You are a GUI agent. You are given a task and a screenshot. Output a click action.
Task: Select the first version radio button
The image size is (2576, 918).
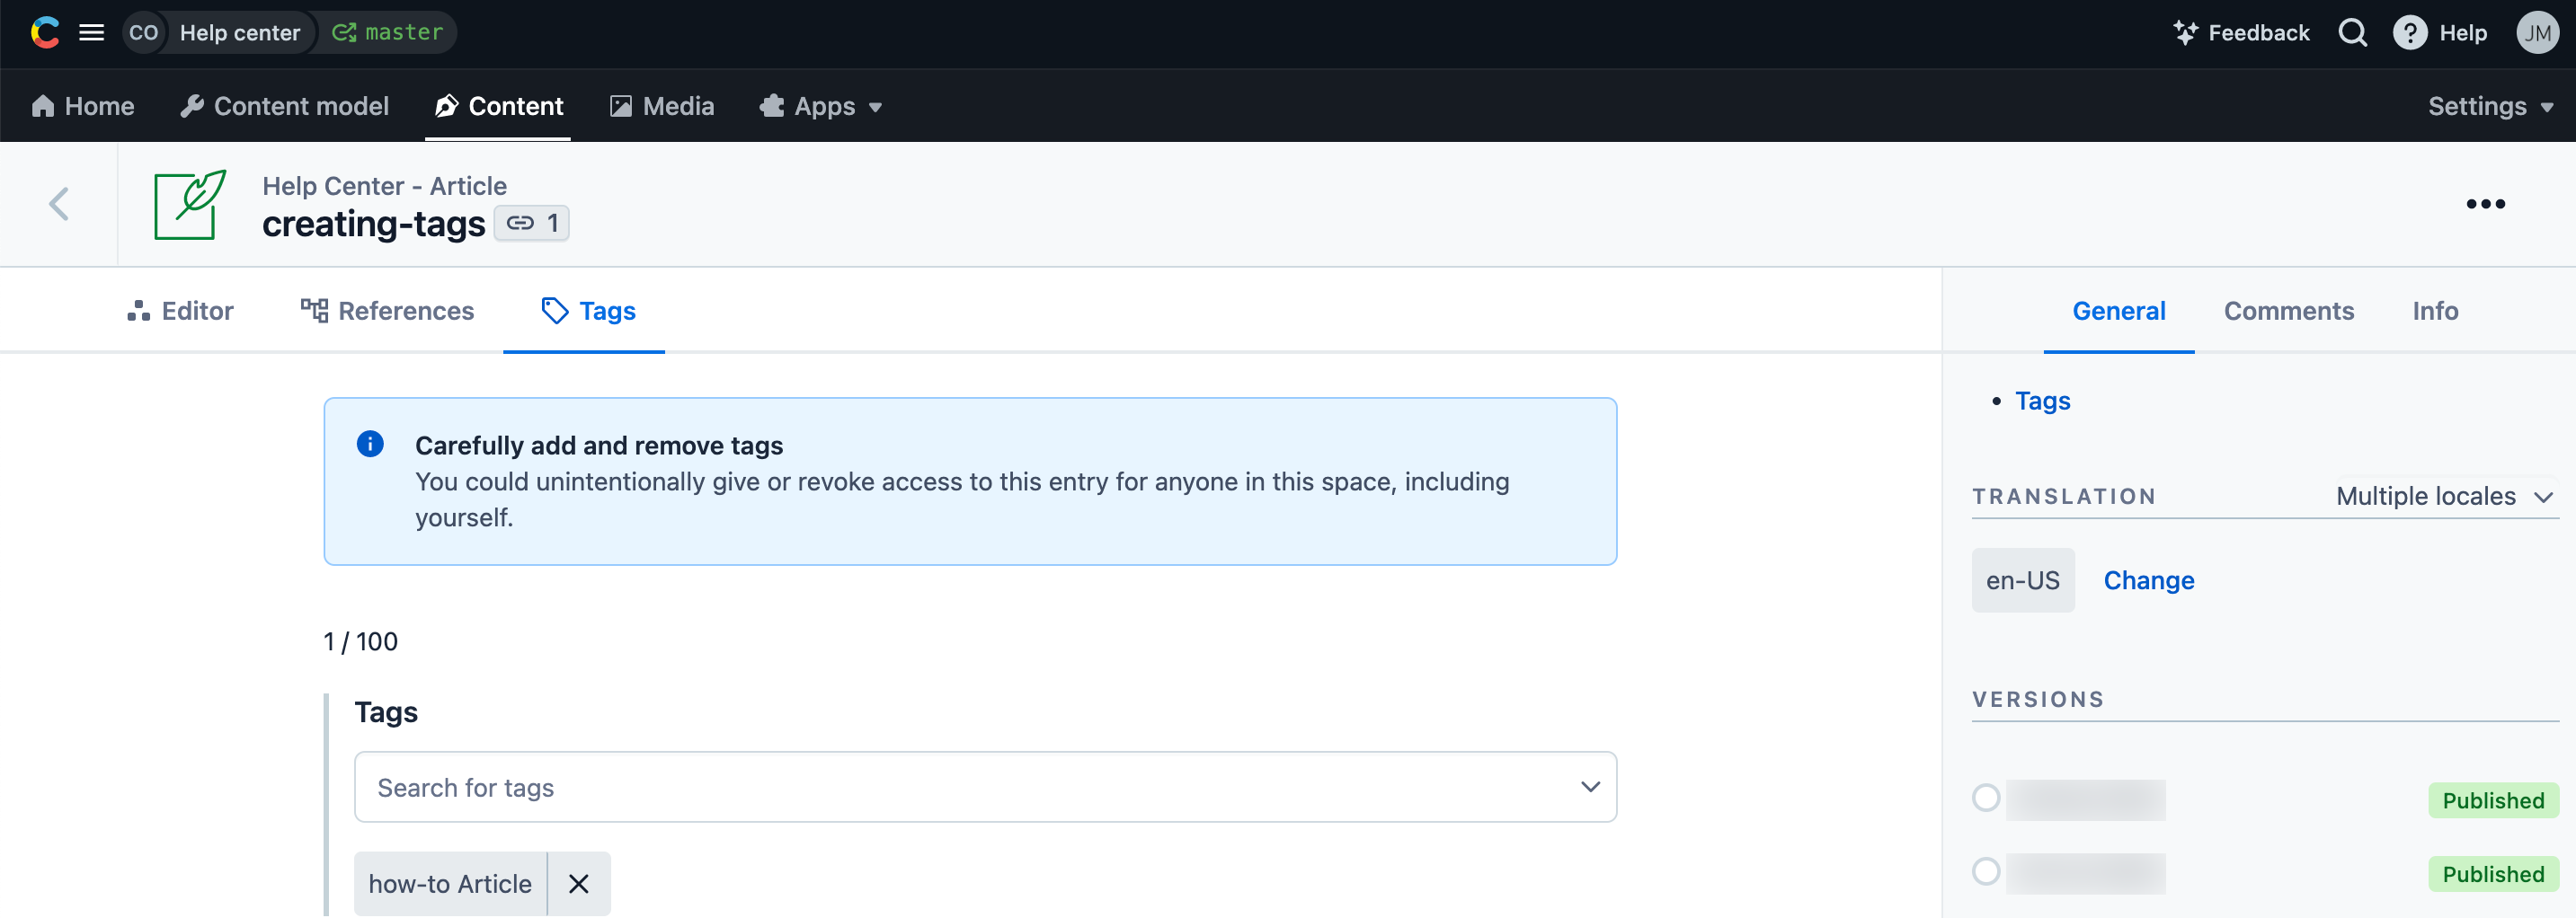coord(1985,799)
